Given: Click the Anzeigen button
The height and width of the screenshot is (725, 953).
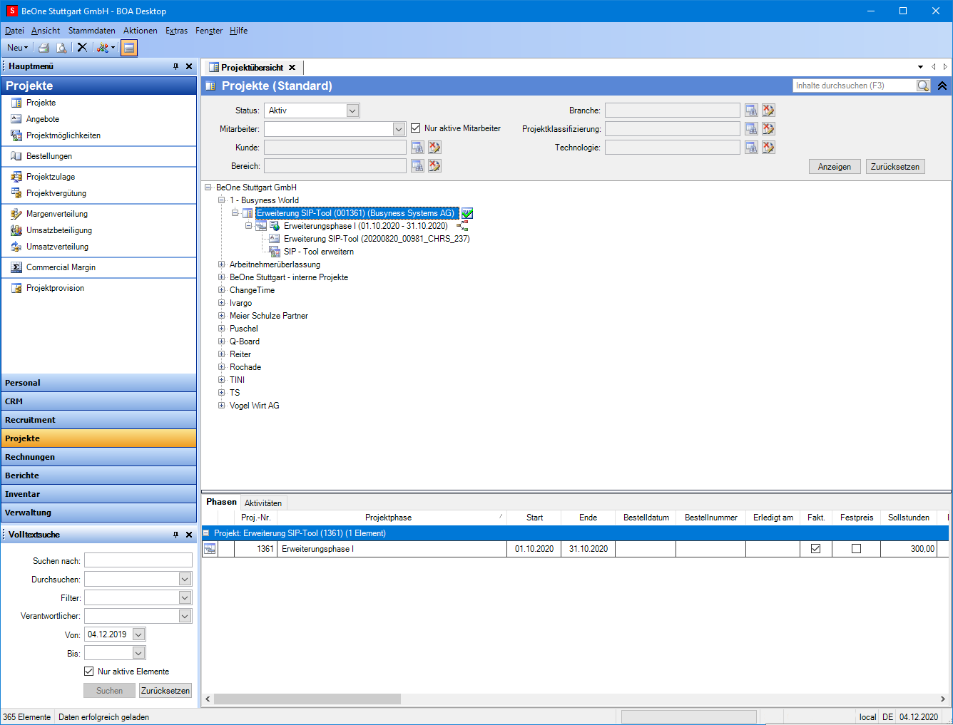Looking at the screenshot, I should click(x=834, y=167).
